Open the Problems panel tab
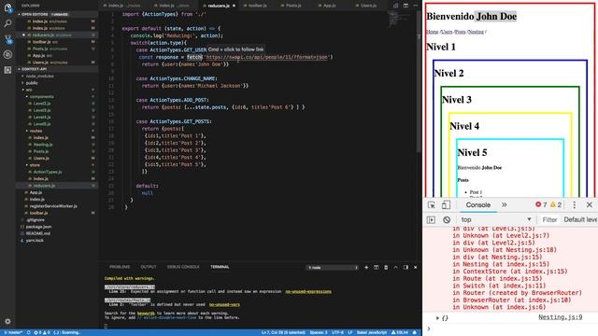The width and height of the screenshot is (598, 336). [120, 267]
